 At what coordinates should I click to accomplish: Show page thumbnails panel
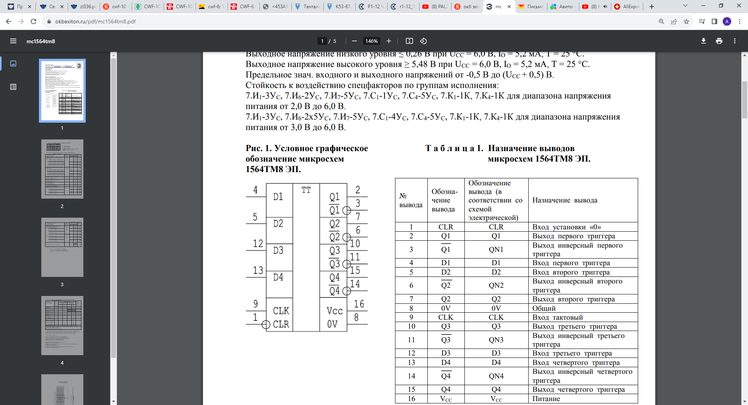pyautogui.click(x=13, y=63)
